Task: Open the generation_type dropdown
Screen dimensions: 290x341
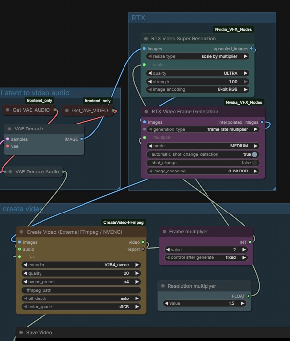Action: coord(203,129)
